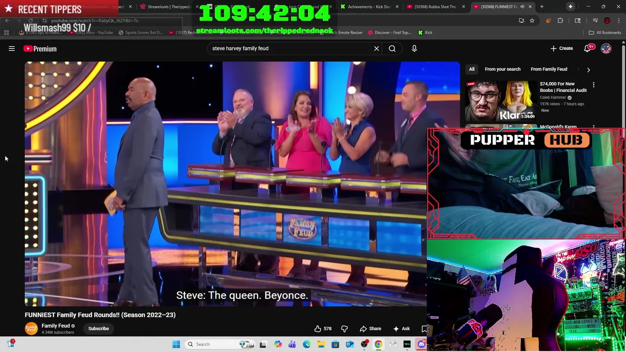Click the Gemini sparkle icon in tab strip
Viewport: 626px width, 352px height.
pyautogui.click(x=570, y=7)
